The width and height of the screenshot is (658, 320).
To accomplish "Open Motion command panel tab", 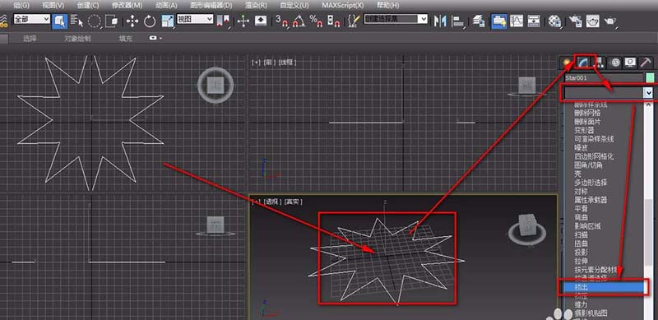I will [614, 63].
